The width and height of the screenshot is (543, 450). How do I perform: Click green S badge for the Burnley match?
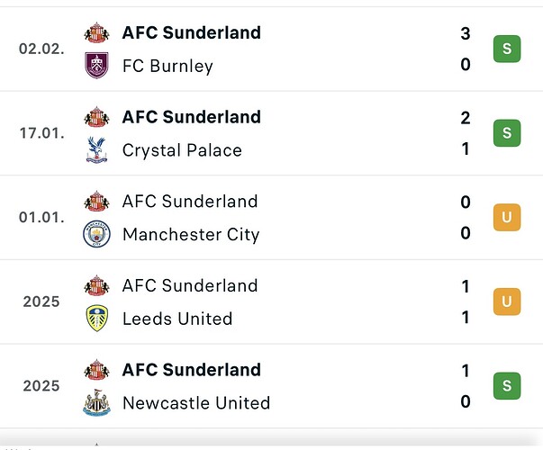coord(507,49)
